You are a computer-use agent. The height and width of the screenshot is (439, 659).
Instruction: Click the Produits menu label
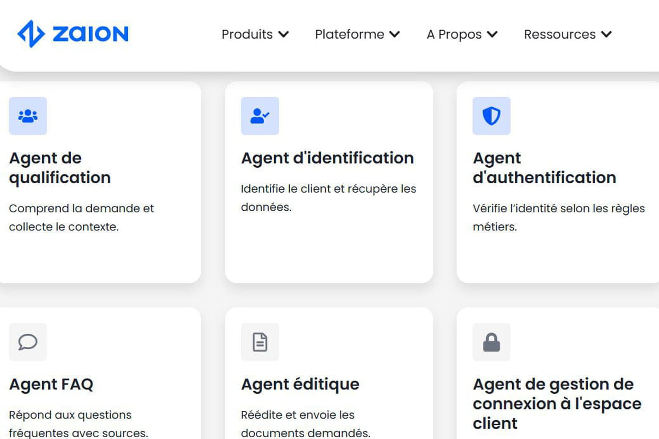click(x=247, y=34)
